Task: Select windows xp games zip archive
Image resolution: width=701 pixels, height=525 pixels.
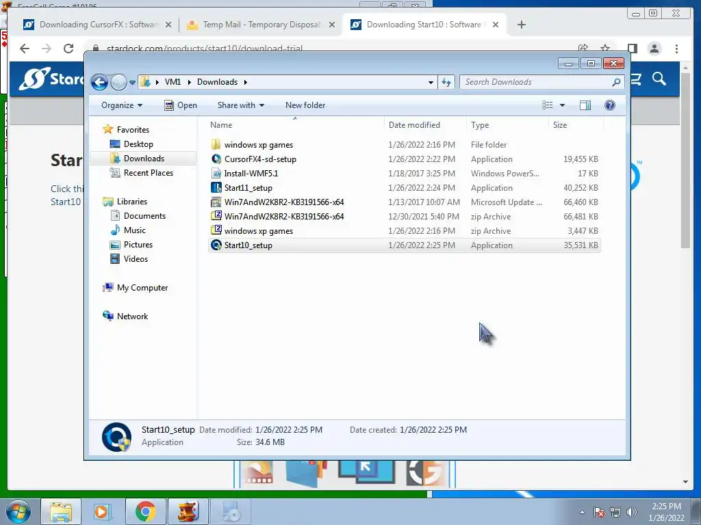Action: point(404,231)
